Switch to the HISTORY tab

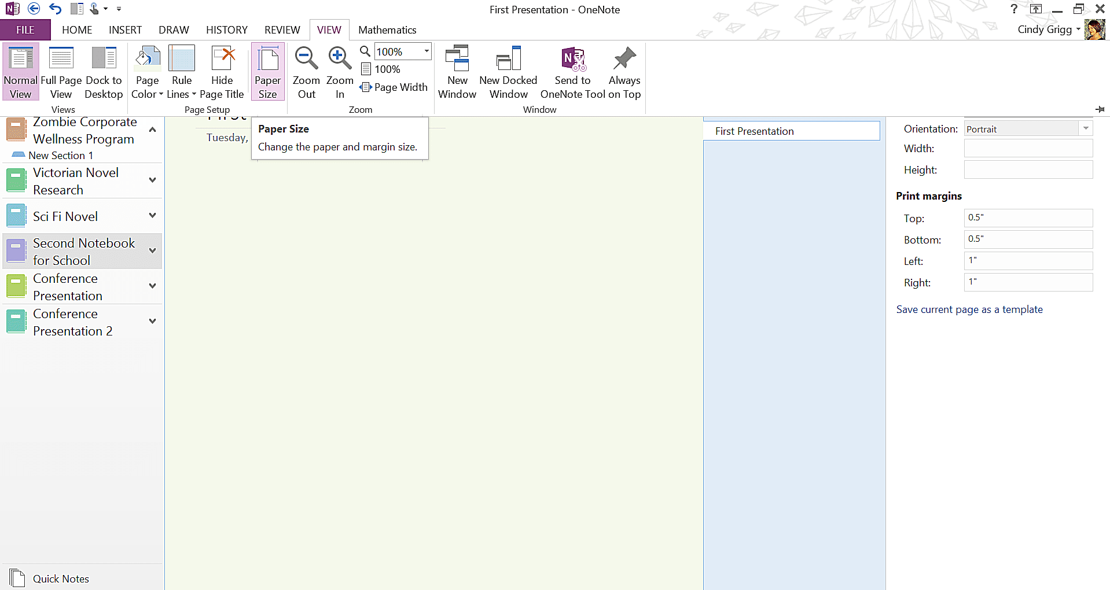(226, 30)
